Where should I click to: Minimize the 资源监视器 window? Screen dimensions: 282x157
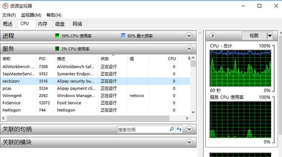click(x=243, y=6)
